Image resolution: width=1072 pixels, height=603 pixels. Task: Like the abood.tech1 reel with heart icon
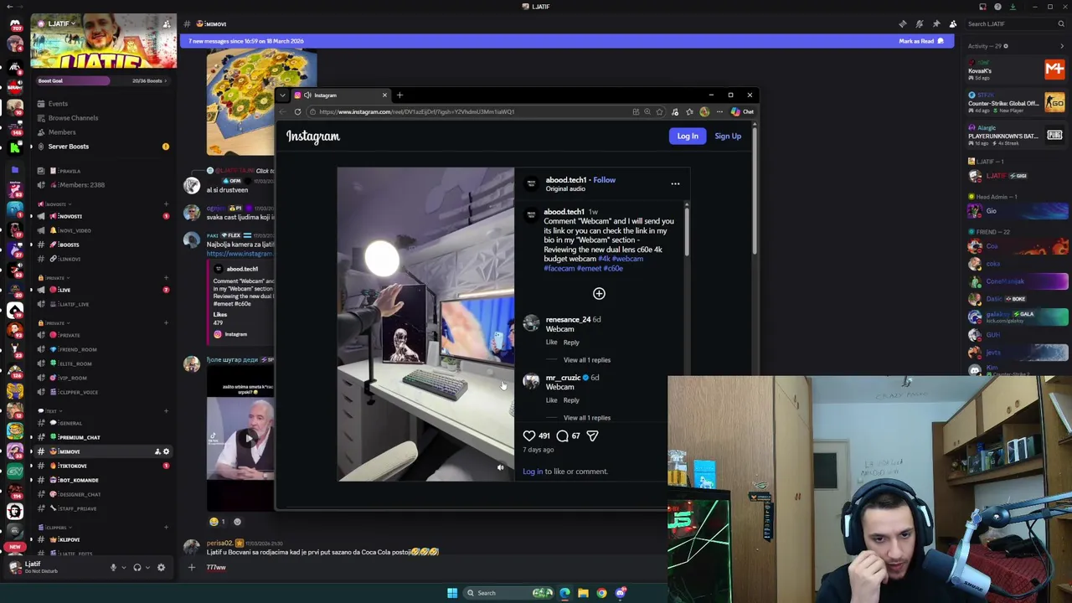click(529, 435)
